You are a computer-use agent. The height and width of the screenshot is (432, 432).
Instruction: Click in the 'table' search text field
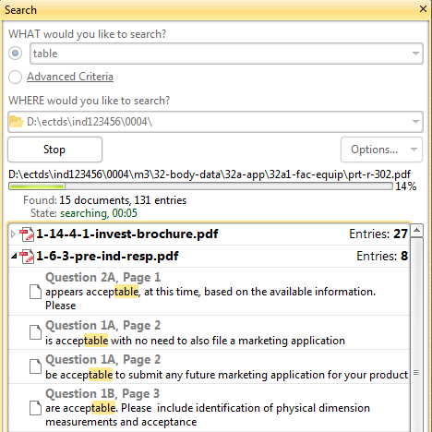220,54
